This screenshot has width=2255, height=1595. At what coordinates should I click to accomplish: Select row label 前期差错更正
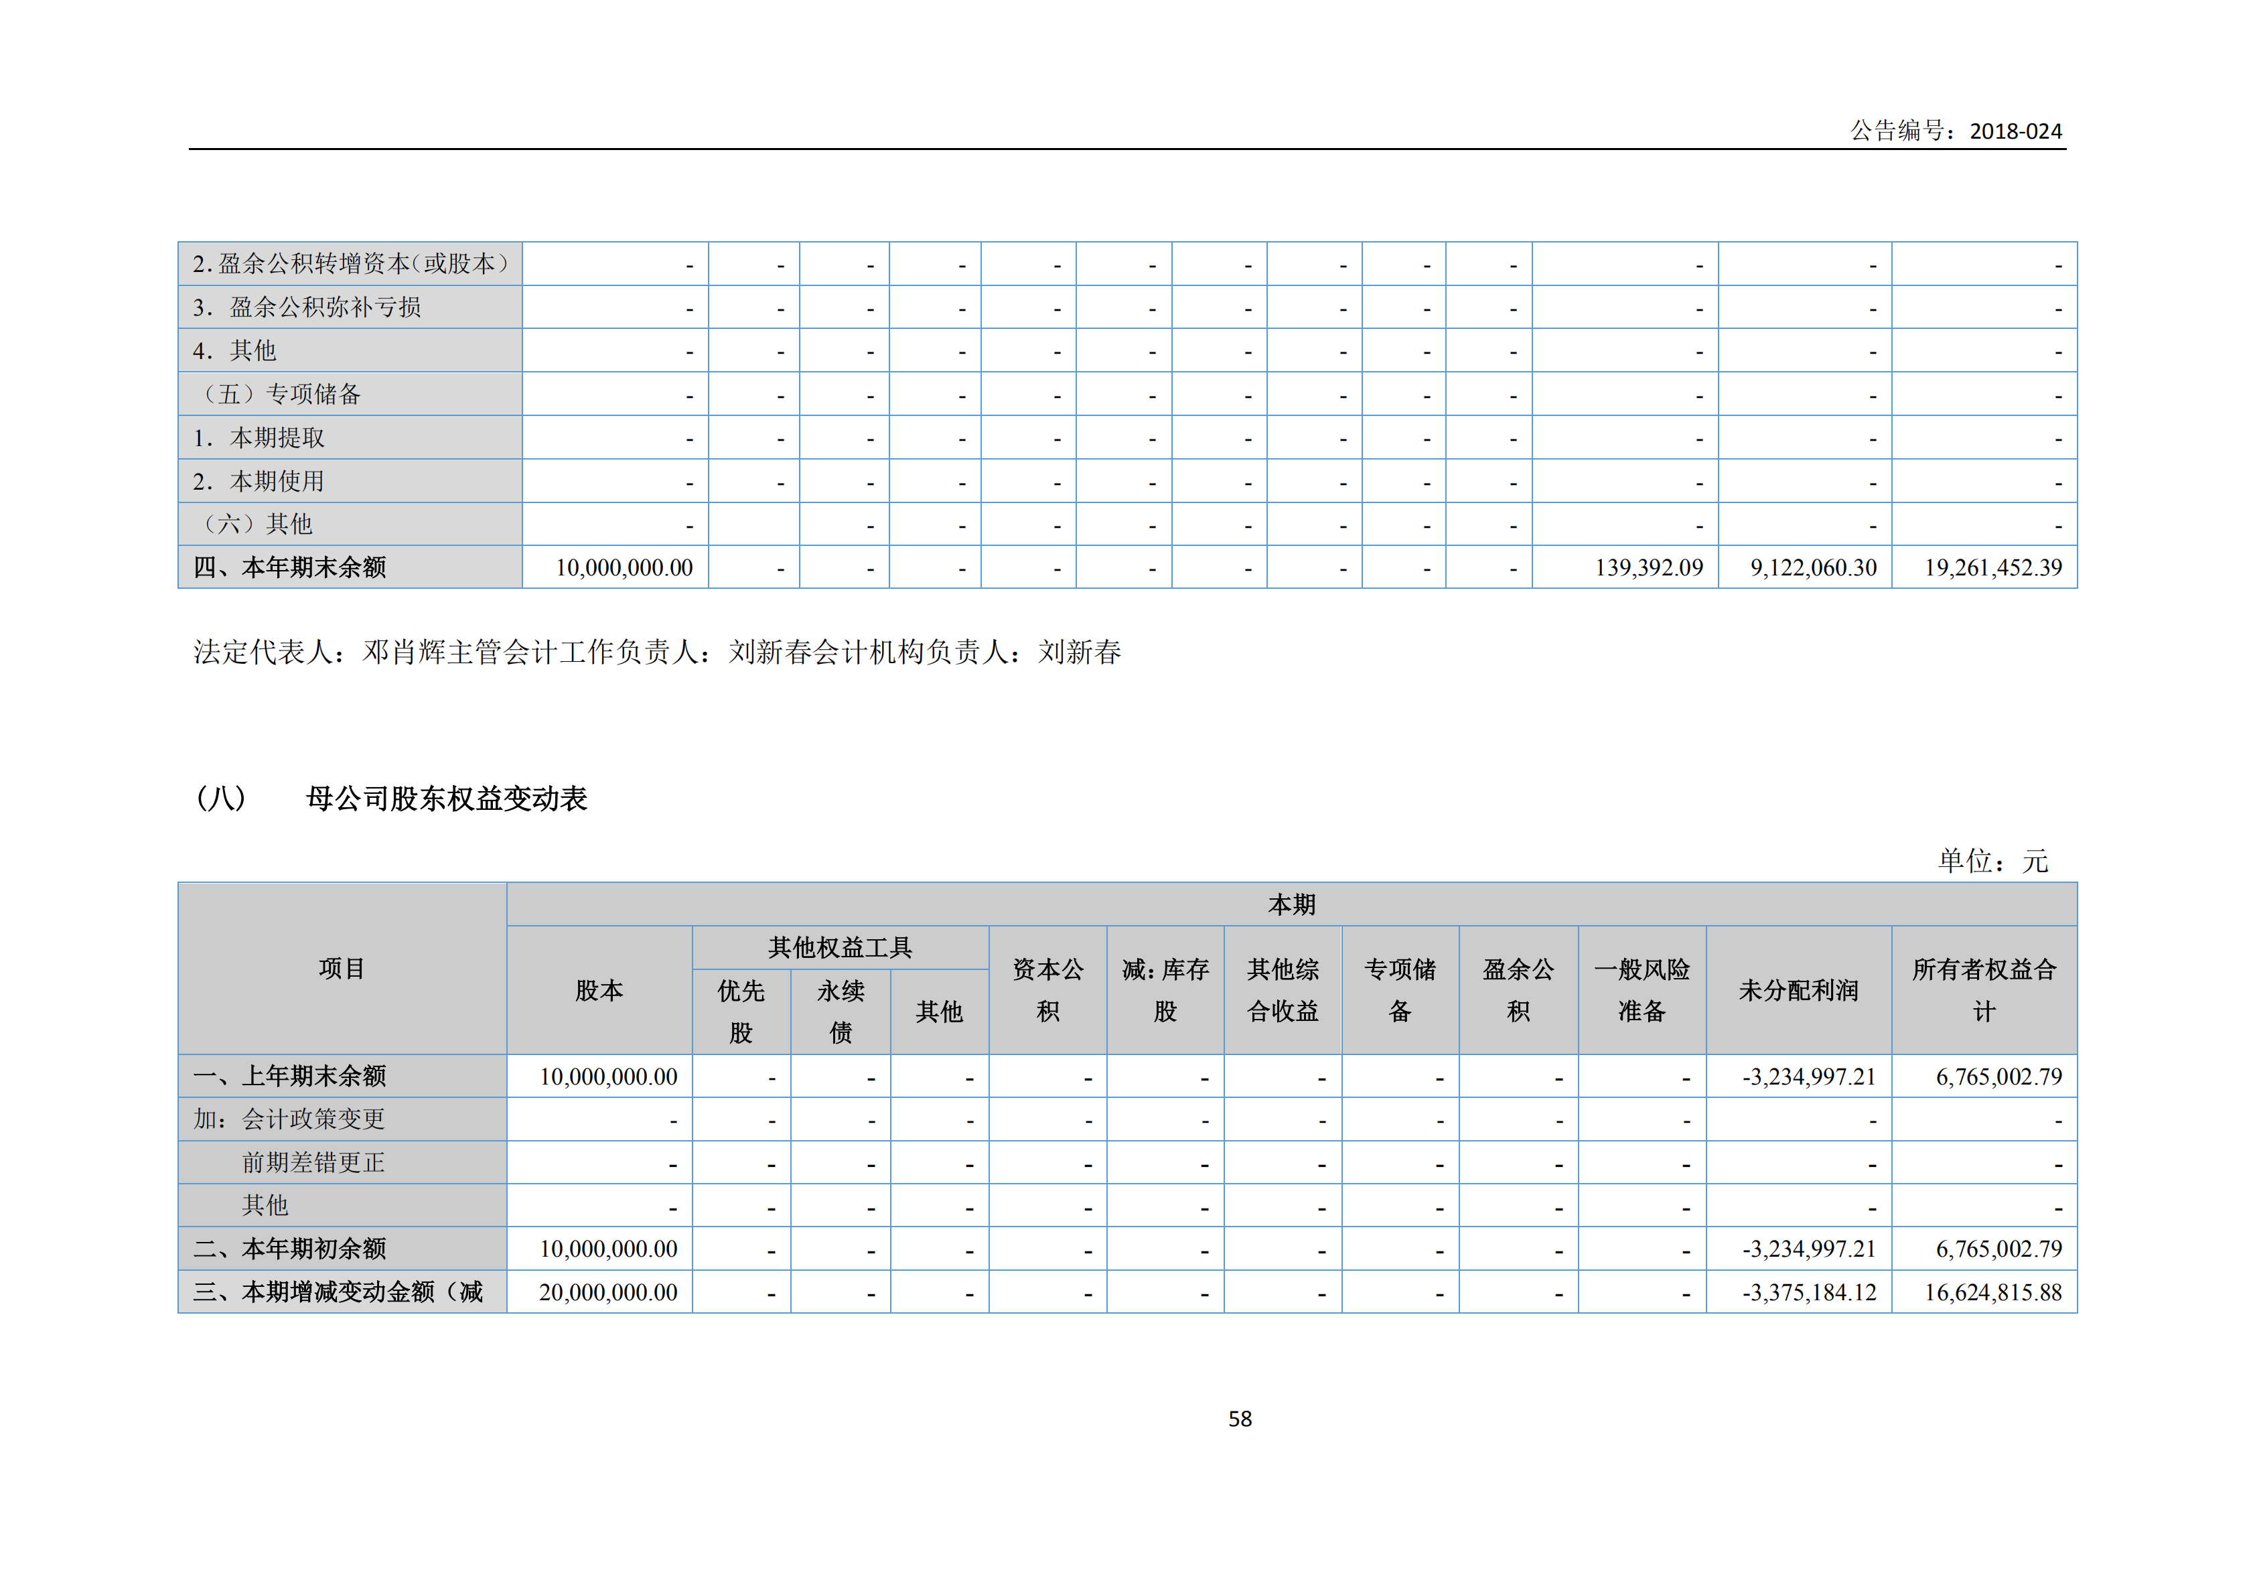313,1163
